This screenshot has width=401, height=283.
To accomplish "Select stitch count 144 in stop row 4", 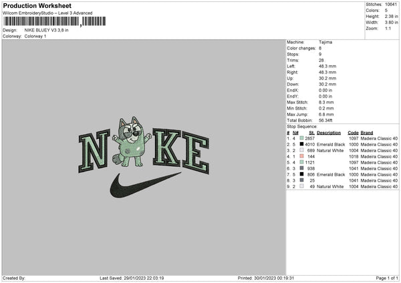I will click(x=311, y=157).
